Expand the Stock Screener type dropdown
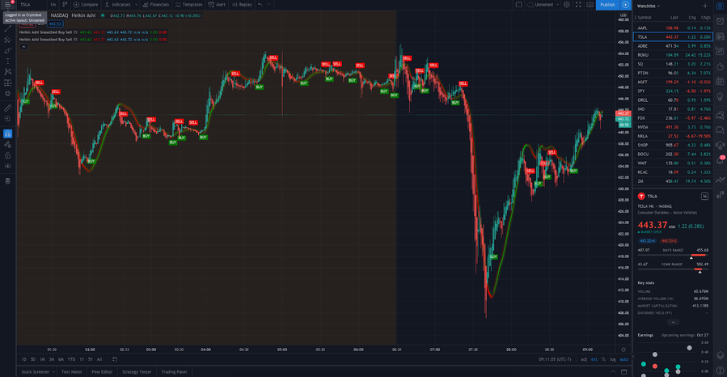The image size is (727, 377). [53, 372]
